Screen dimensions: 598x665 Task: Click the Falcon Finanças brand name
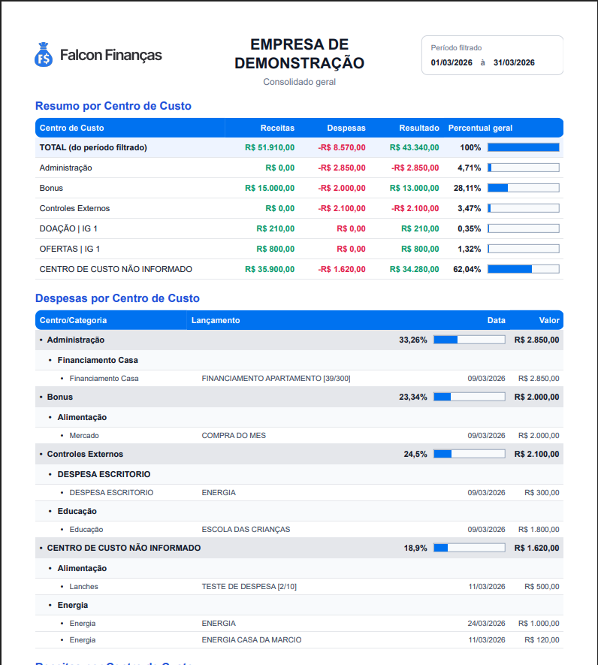(110, 55)
